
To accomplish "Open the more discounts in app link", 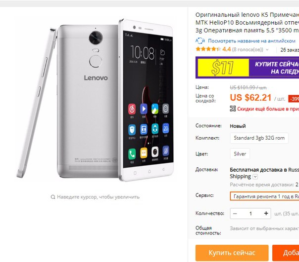I will click(x=268, y=109).
